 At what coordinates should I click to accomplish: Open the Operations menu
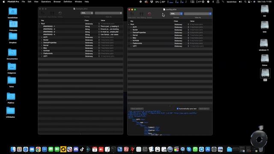pos(46,2)
